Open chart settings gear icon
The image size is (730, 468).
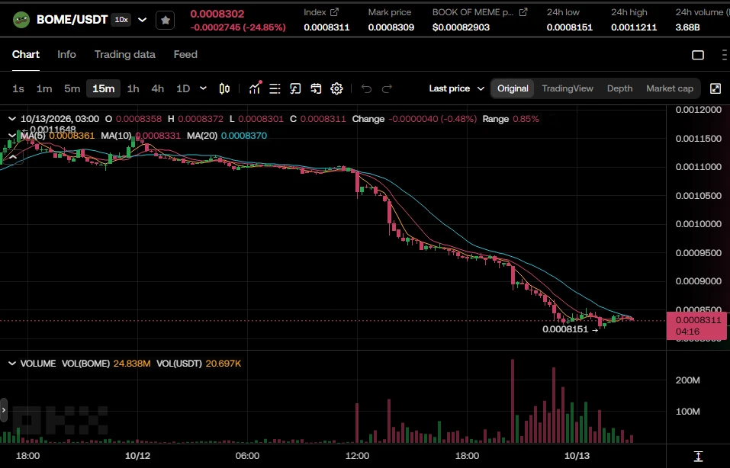(x=336, y=88)
